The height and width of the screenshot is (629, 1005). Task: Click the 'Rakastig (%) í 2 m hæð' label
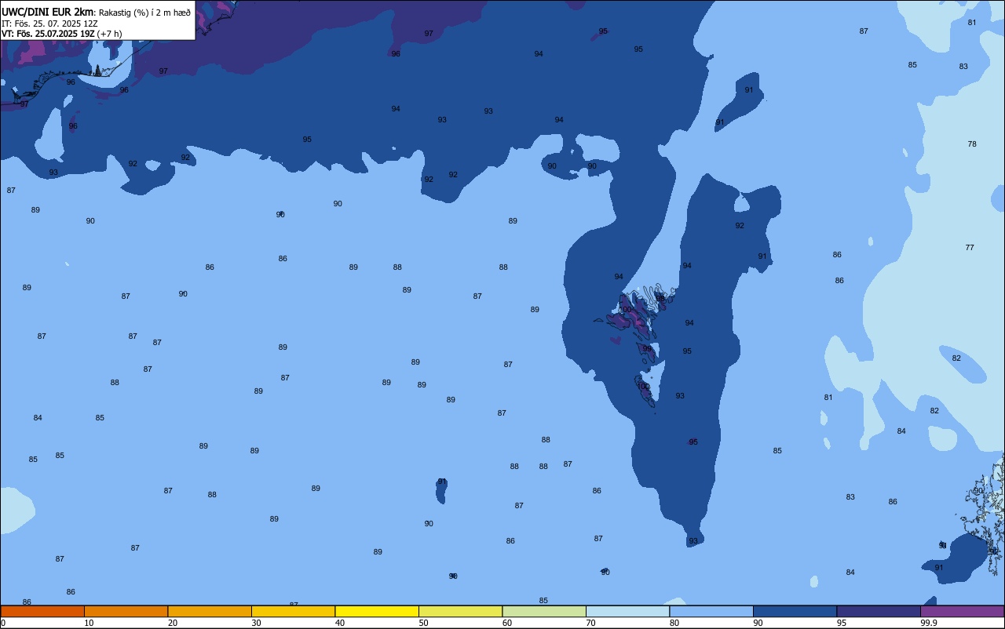click(x=144, y=13)
